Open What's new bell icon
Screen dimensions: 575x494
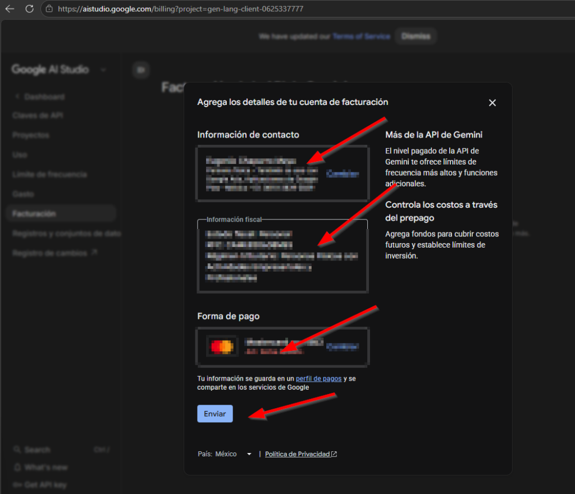tap(17, 467)
